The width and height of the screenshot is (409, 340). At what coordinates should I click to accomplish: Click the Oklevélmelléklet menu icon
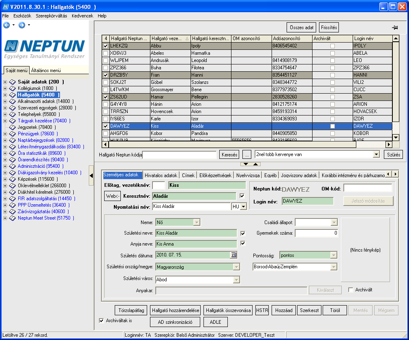point(13,186)
